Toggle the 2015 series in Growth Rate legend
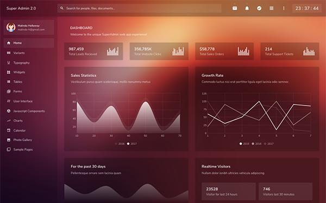This screenshot has width=326, height=203. 244,143
